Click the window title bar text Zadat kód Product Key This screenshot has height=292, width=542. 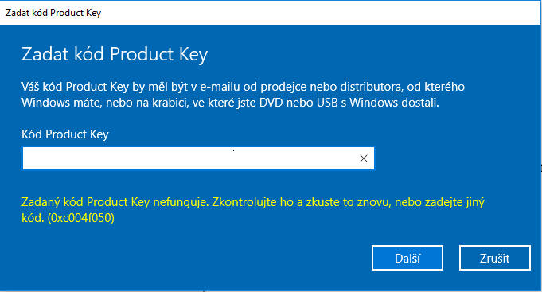click(53, 13)
